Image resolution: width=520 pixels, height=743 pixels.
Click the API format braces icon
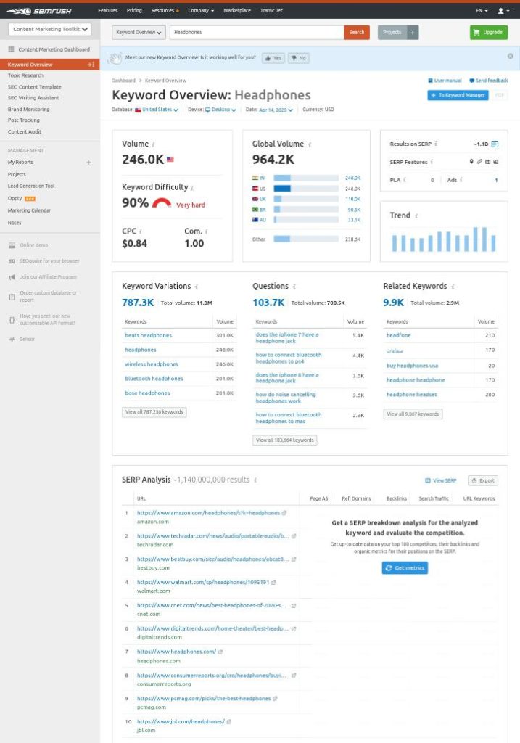(x=12, y=320)
